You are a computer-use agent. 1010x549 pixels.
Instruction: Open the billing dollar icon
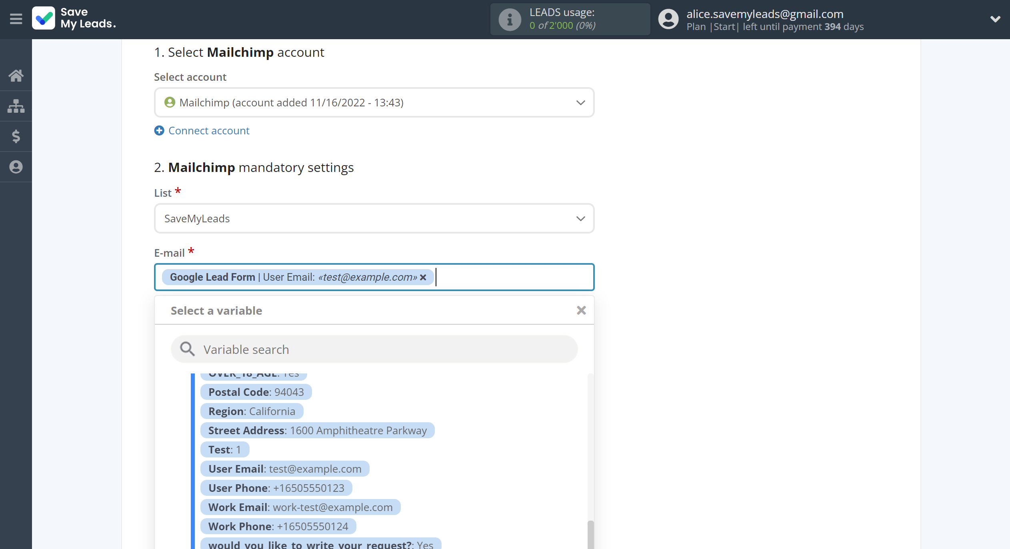click(16, 136)
